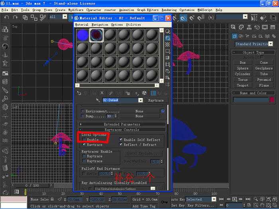Open the Create command panel tab
Image resolution: width=279 pixels, height=209 pixels.
[233, 27]
